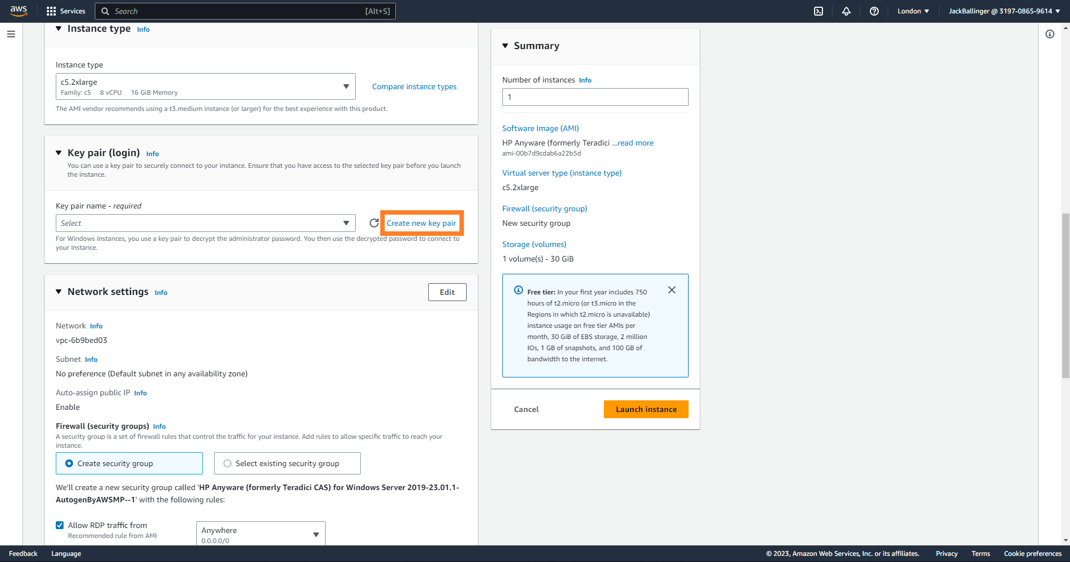Click the vpc-6b9bed03 network value
Viewport: 1070px width, 562px height.
[81, 340]
